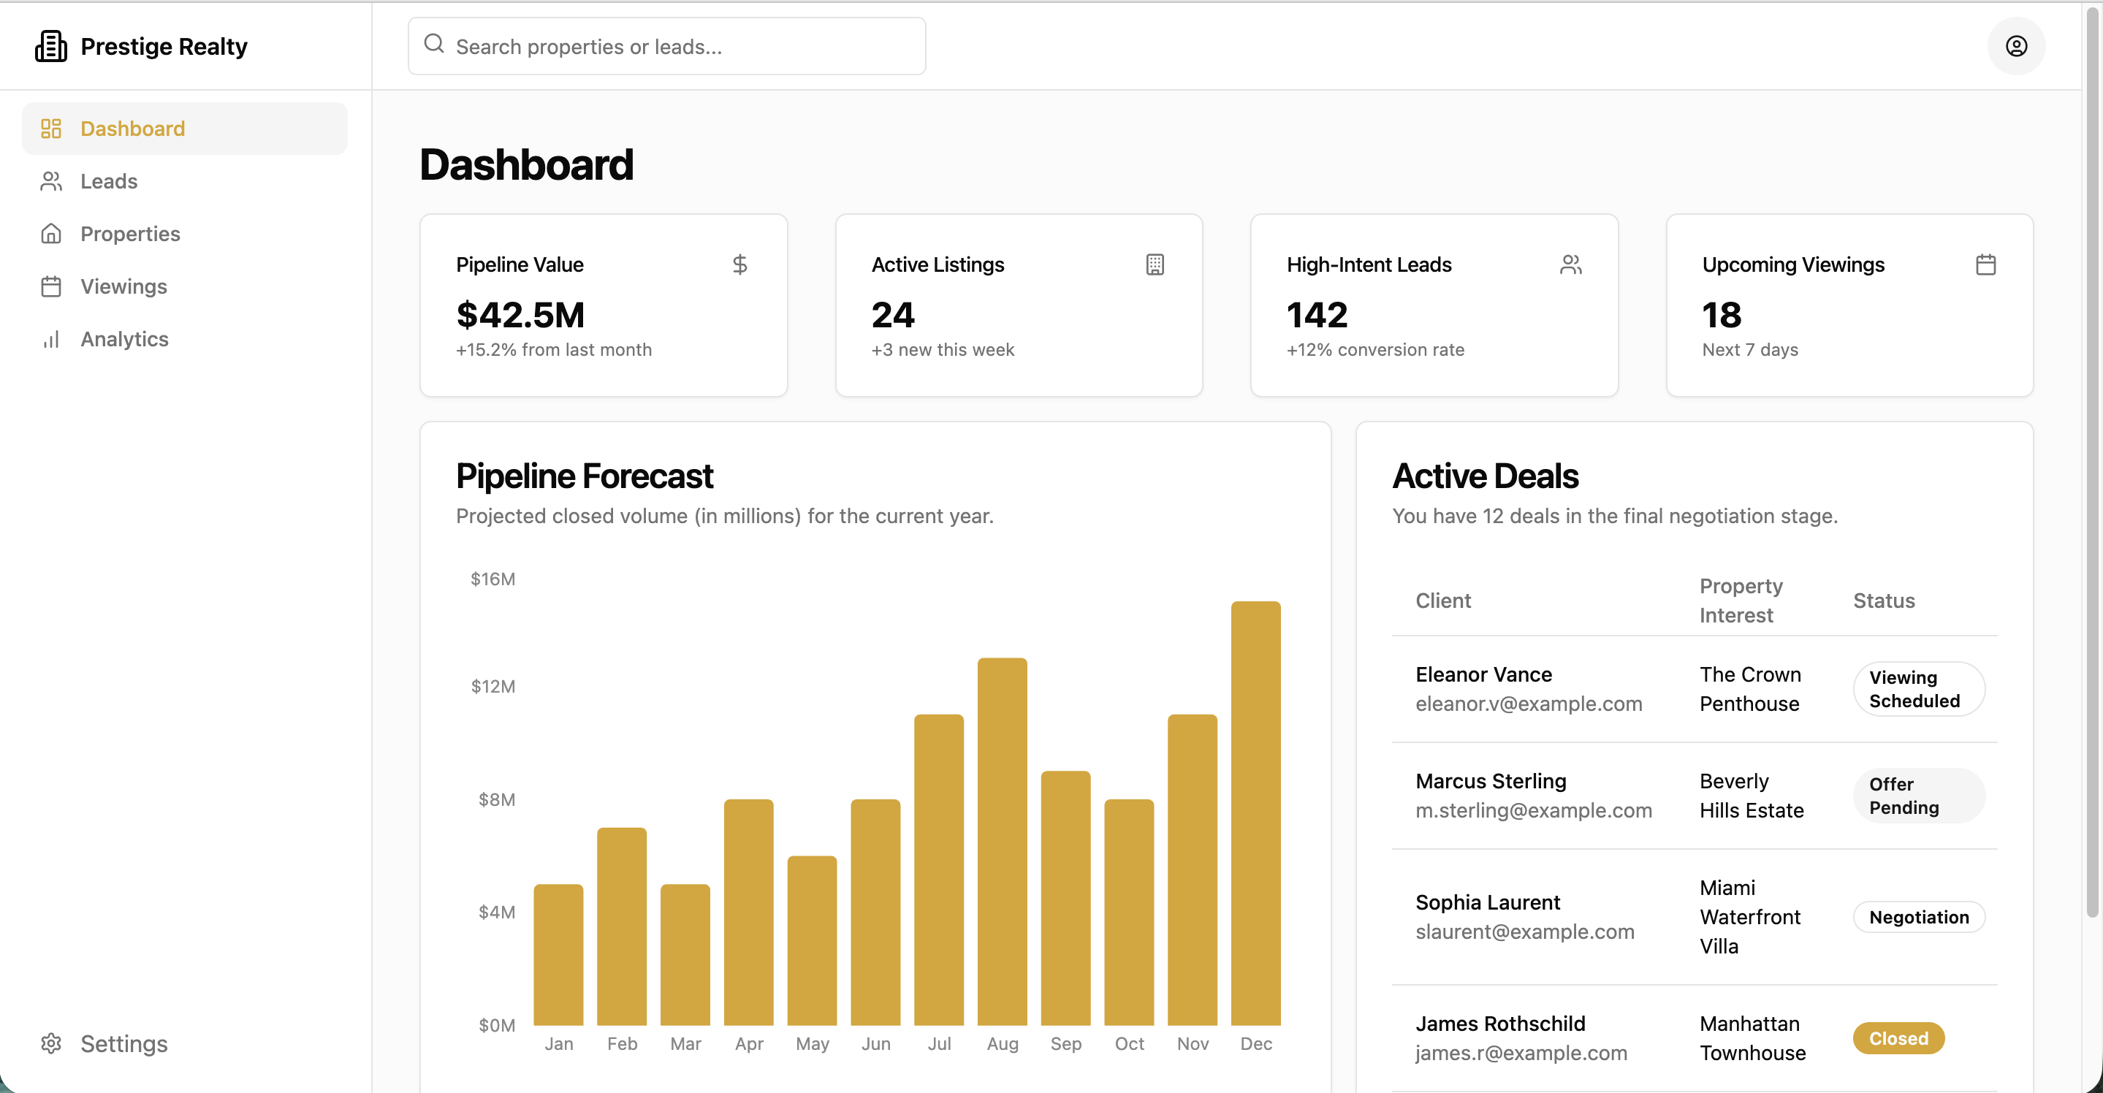Click the Analytics bar chart icon in sidebar

51,340
